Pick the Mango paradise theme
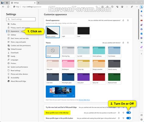 [x=99, y=65]
